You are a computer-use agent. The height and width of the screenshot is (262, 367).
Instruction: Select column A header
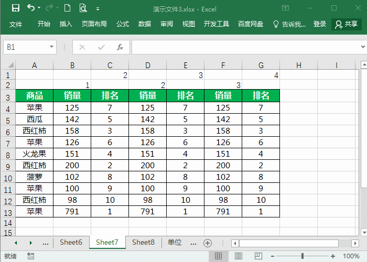tap(35, 65)
